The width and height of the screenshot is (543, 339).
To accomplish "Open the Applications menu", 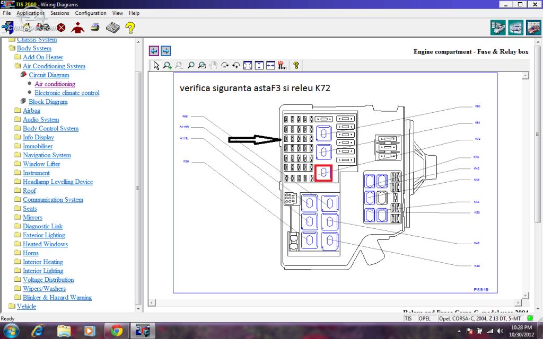I will tap(30, 13).
